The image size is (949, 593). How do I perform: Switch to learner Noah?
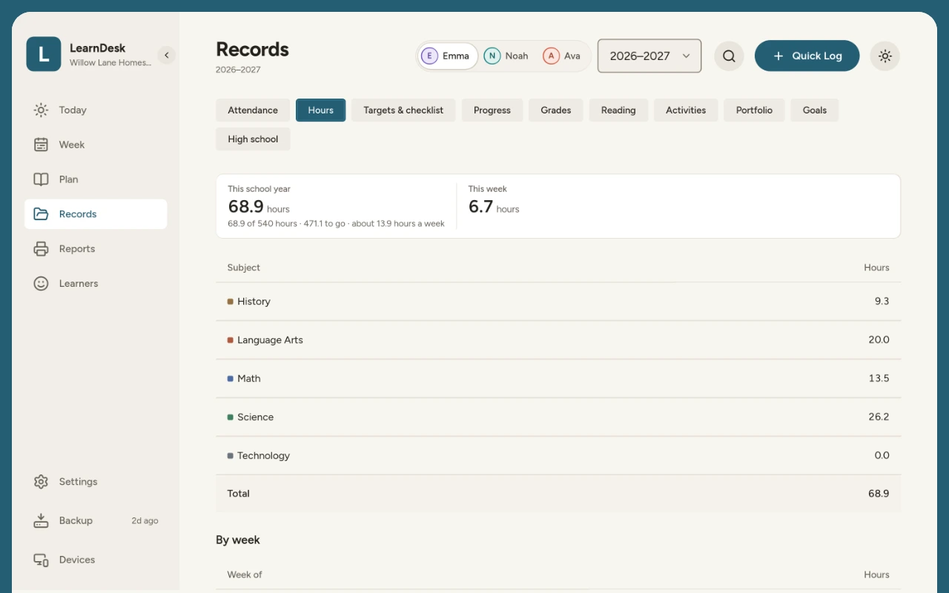(506, 56)
